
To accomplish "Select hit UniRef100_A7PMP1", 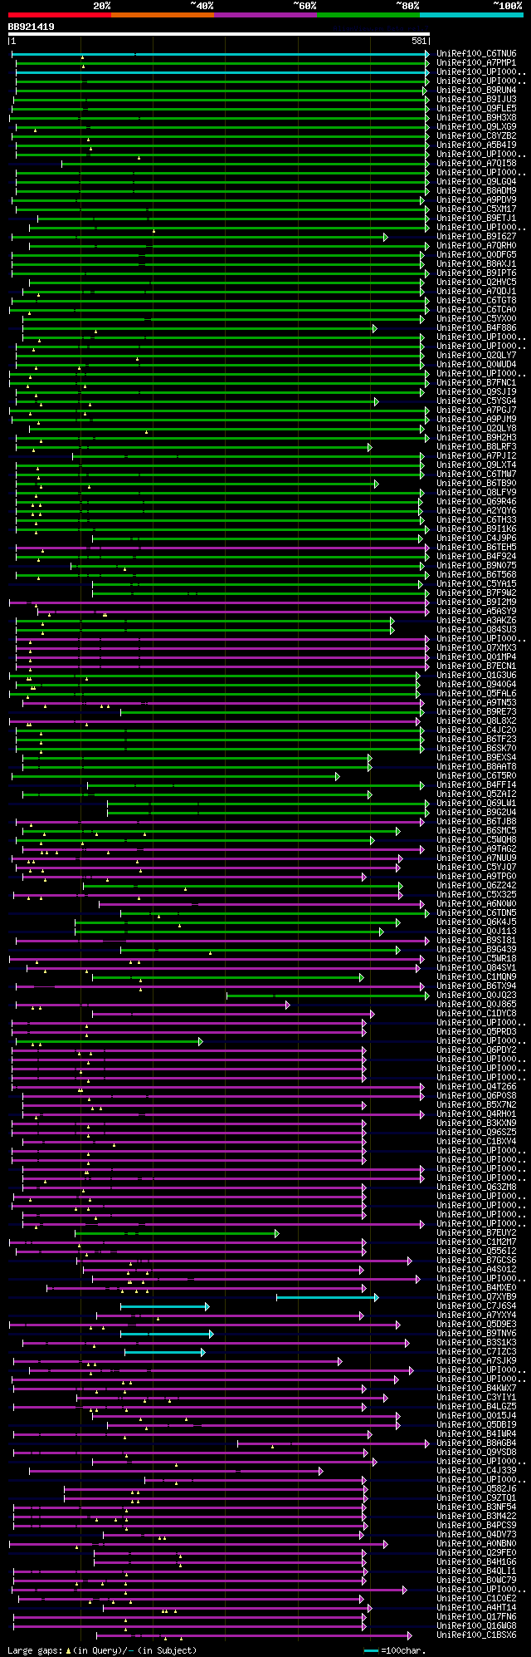I will coord(476,63).
